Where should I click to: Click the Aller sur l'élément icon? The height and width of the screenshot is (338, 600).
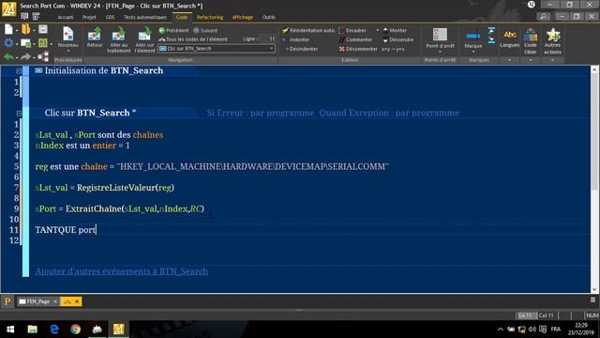click(144, 35)
